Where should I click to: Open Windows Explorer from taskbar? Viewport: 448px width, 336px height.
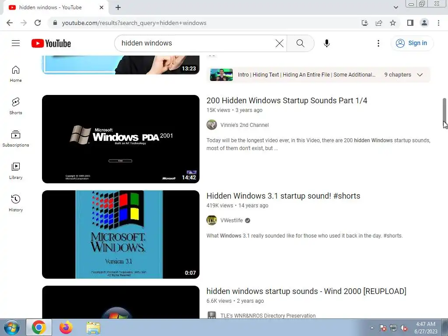pyautogui.click(x=93, y=327)
